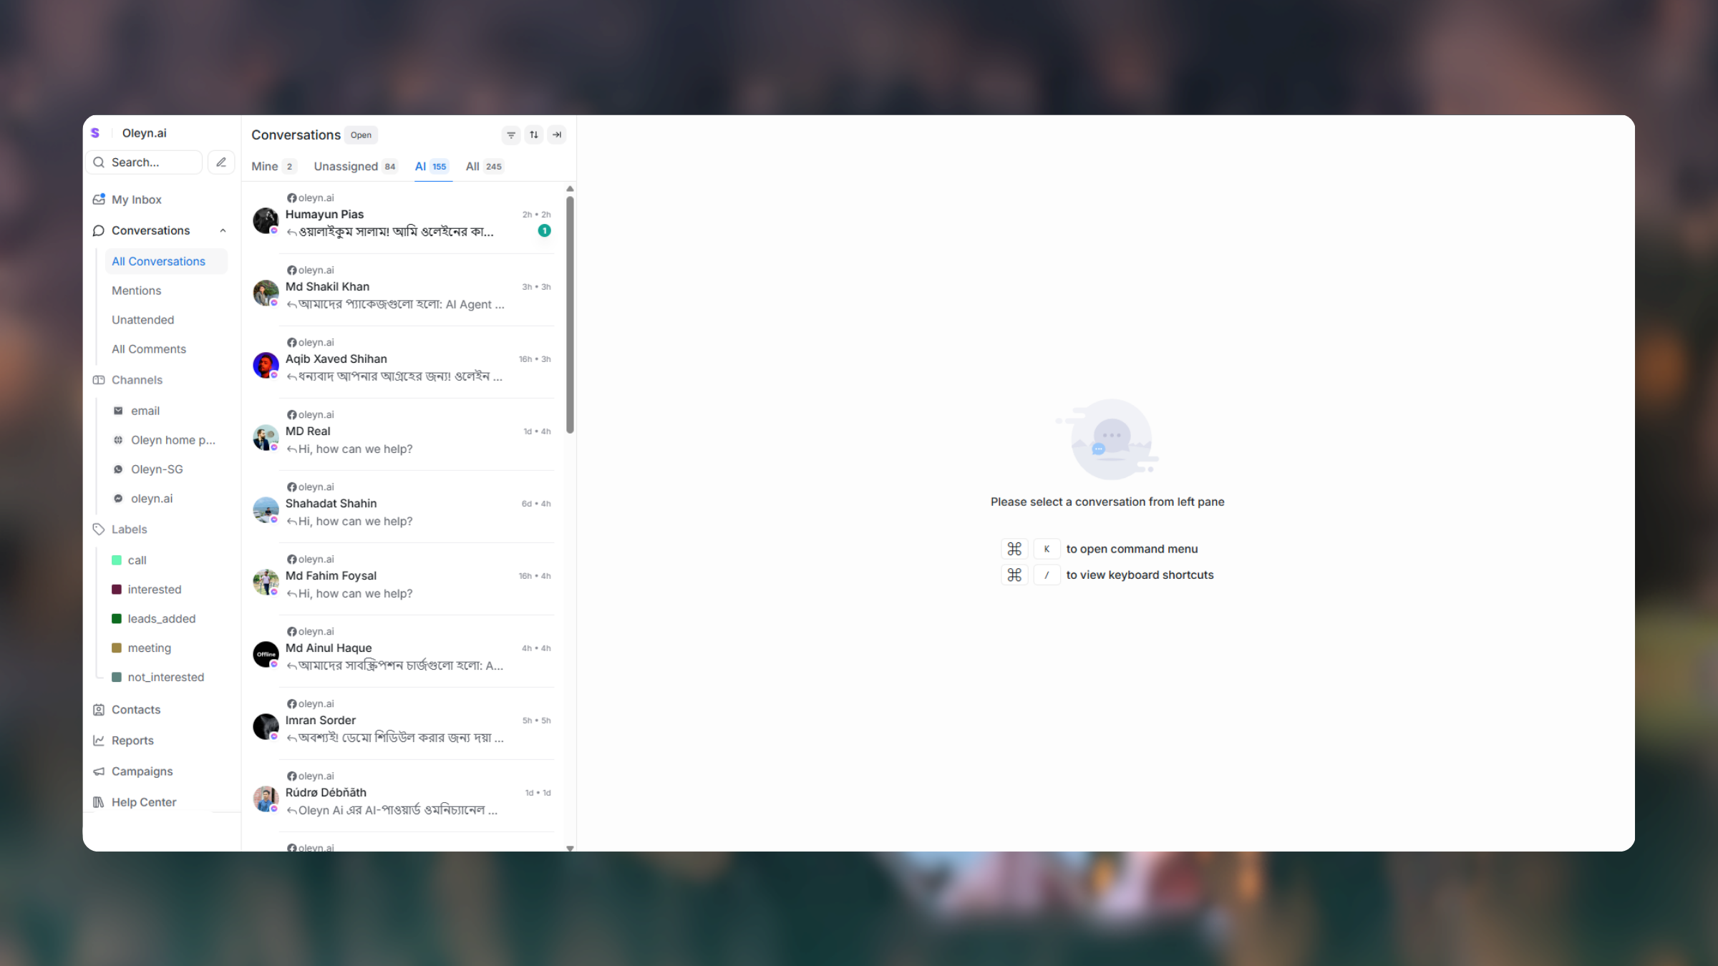
Task: Open the Help Center
Action: tap(143, 802)
